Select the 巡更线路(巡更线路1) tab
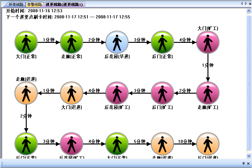Viewport: 252px width, 168px height. pyautogui.click(x=64, y=5)
